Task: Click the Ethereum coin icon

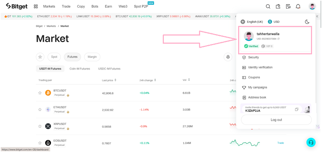Action: tap(48, 109)
